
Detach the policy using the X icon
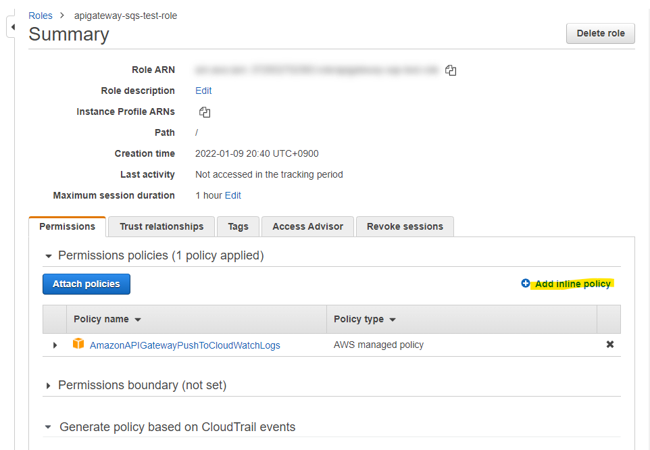point(609,344)
